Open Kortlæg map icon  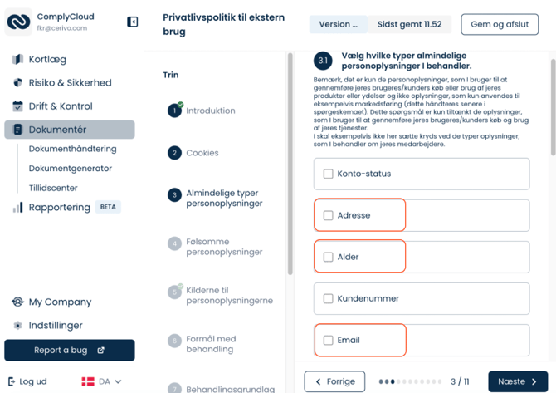tap(17, 60)
